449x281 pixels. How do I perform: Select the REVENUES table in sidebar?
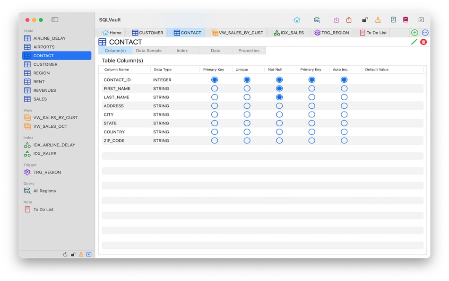pos(57,90)
